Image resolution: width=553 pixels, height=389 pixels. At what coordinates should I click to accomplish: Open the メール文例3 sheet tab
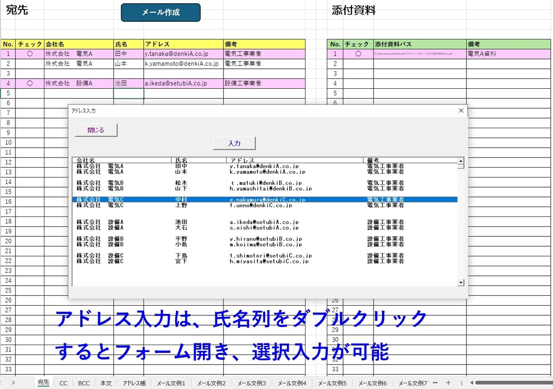point(252,383)
